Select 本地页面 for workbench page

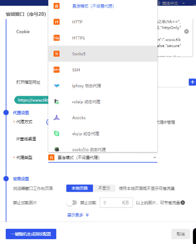click(80, 188)
